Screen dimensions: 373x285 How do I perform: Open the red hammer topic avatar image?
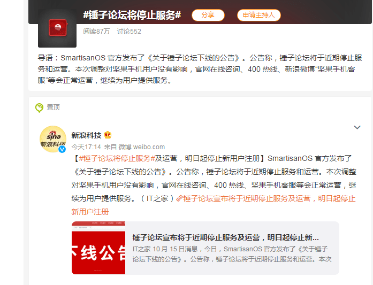(57, 28)
